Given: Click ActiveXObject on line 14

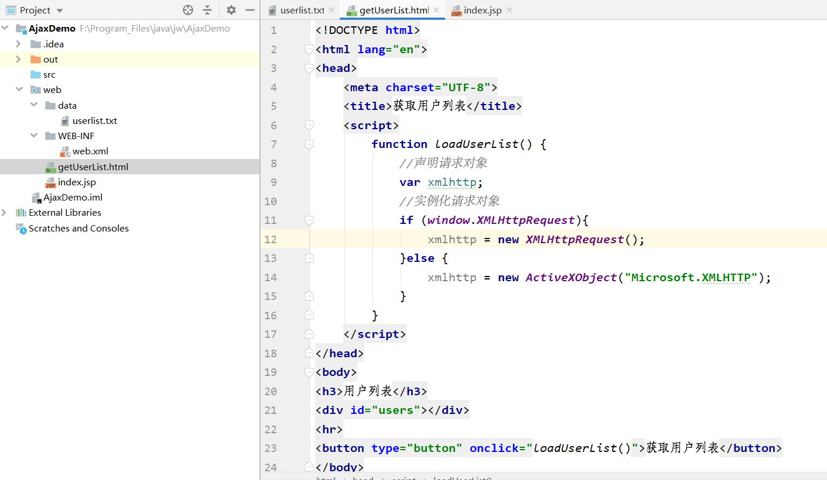Looking at the screenshot, I should 571,277.
